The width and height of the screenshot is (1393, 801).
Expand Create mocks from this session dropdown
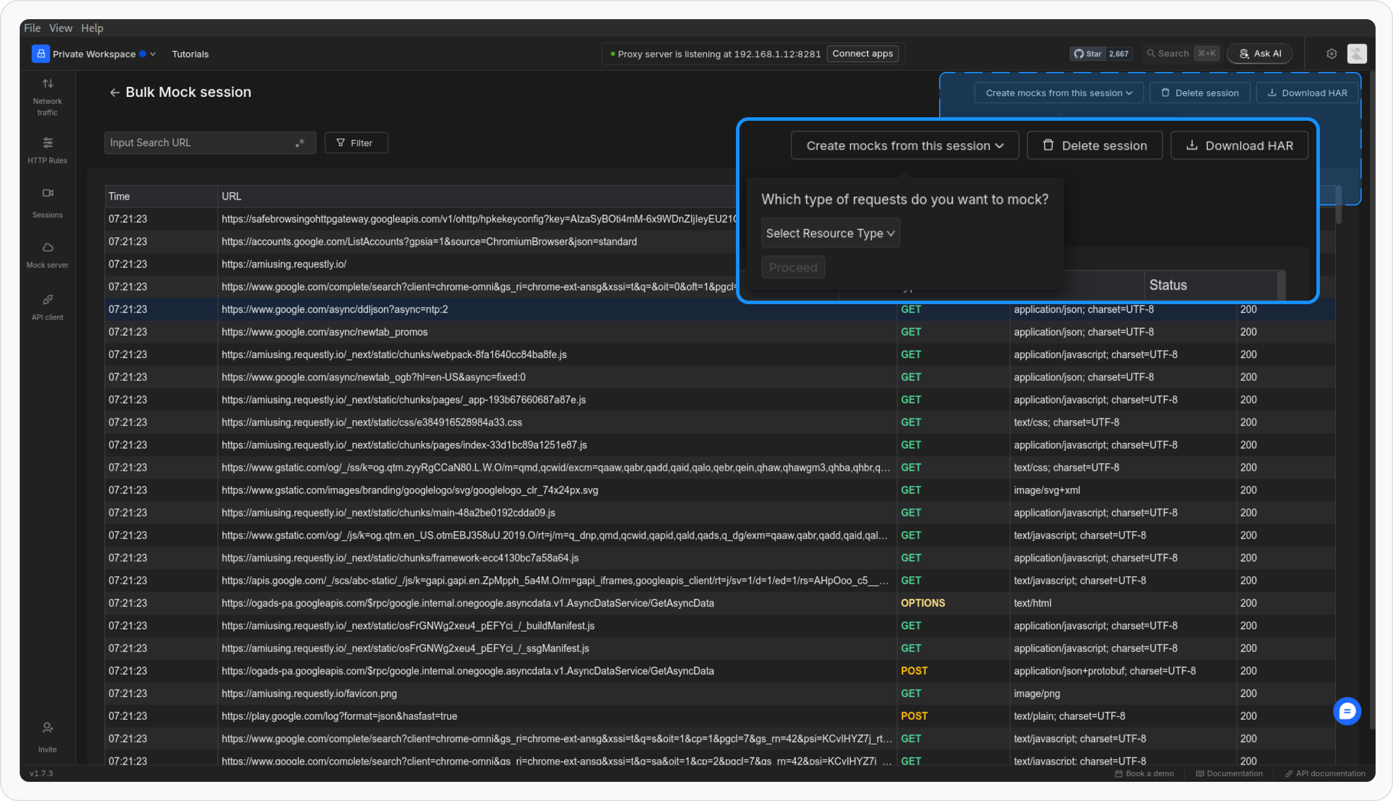click(904, 146)
